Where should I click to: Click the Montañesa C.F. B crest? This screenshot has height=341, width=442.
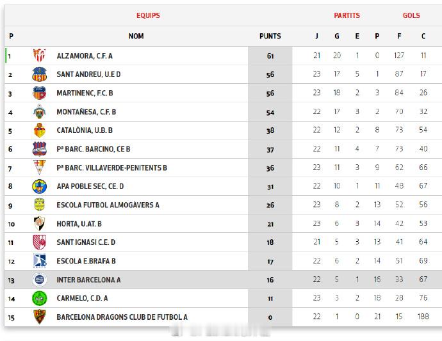[39, 112]
